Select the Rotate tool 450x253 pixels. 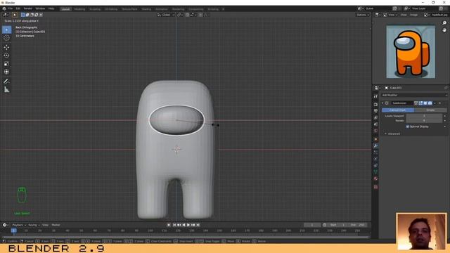click(x=6, y=56)
